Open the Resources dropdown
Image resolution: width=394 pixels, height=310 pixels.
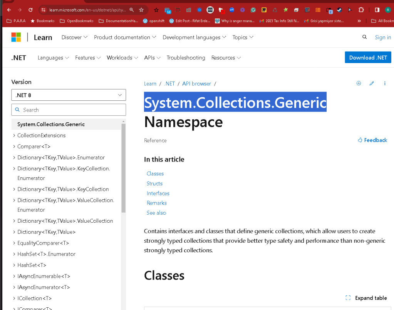226,58
